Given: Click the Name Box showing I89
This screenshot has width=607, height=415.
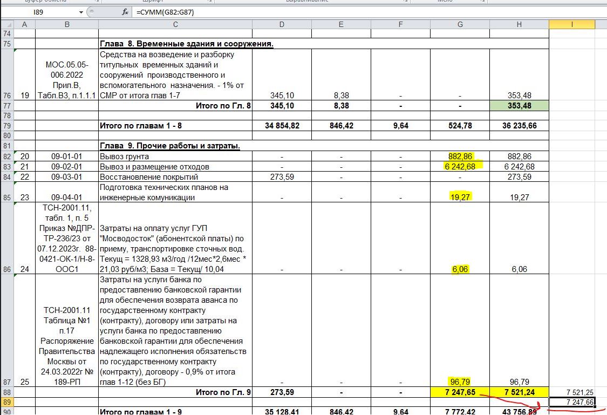Looking at the screenshot, I should [x=39, y=12].
